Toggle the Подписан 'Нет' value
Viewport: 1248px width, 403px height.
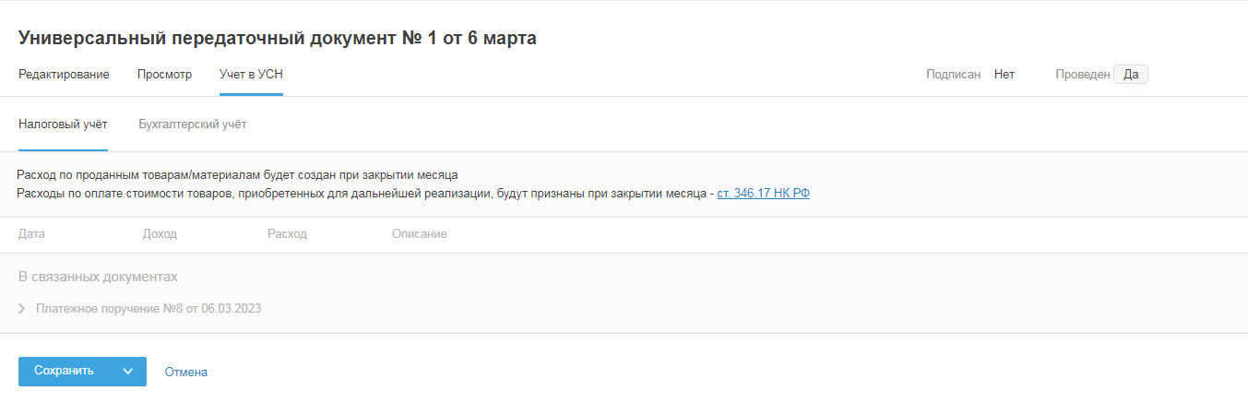click(x=1004, y=75)
